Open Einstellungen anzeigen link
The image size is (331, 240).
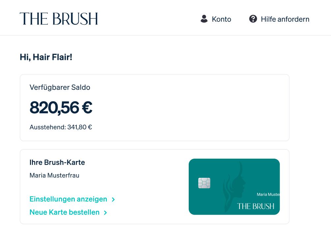pos(69,199)
